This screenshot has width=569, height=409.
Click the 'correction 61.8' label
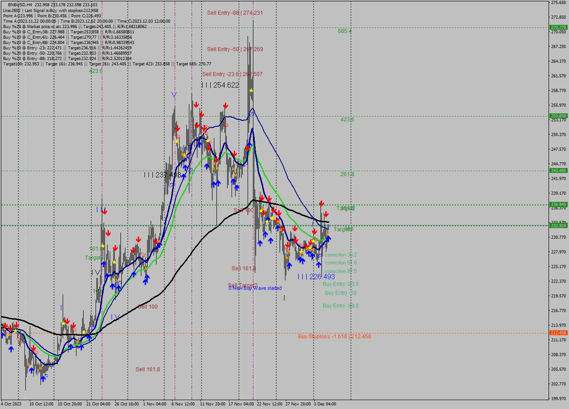(x=341, y=263)
